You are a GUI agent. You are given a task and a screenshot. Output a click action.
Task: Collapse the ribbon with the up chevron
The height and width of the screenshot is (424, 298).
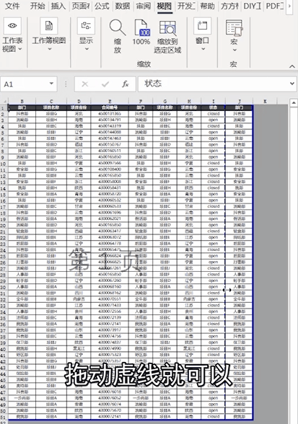point(292,66)
